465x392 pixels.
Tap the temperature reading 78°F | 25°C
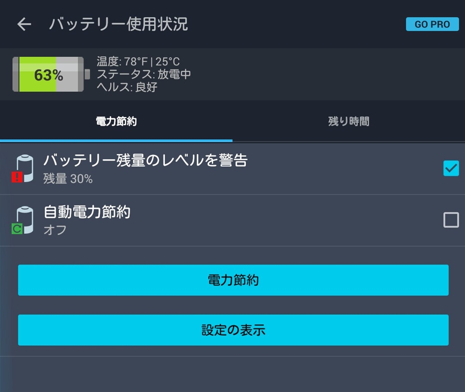(x=138, y=62)
